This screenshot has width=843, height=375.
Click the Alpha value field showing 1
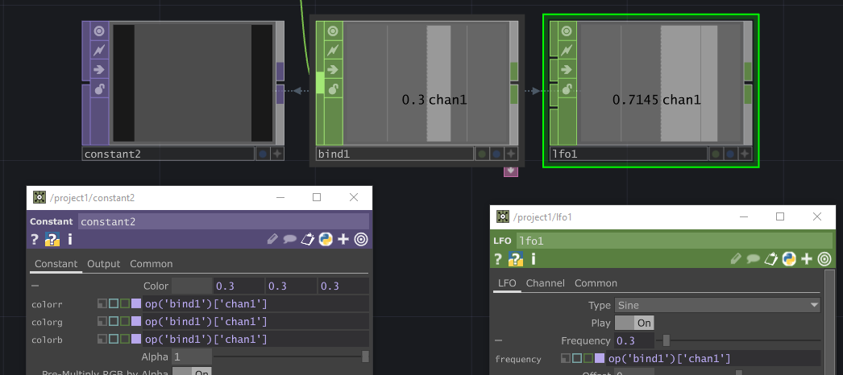coord(191,356)
